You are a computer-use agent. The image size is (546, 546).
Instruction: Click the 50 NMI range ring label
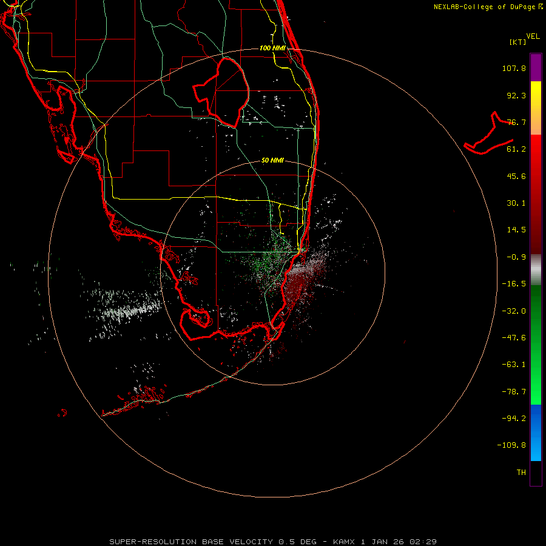pyautogui.click(x=272, y=161)
